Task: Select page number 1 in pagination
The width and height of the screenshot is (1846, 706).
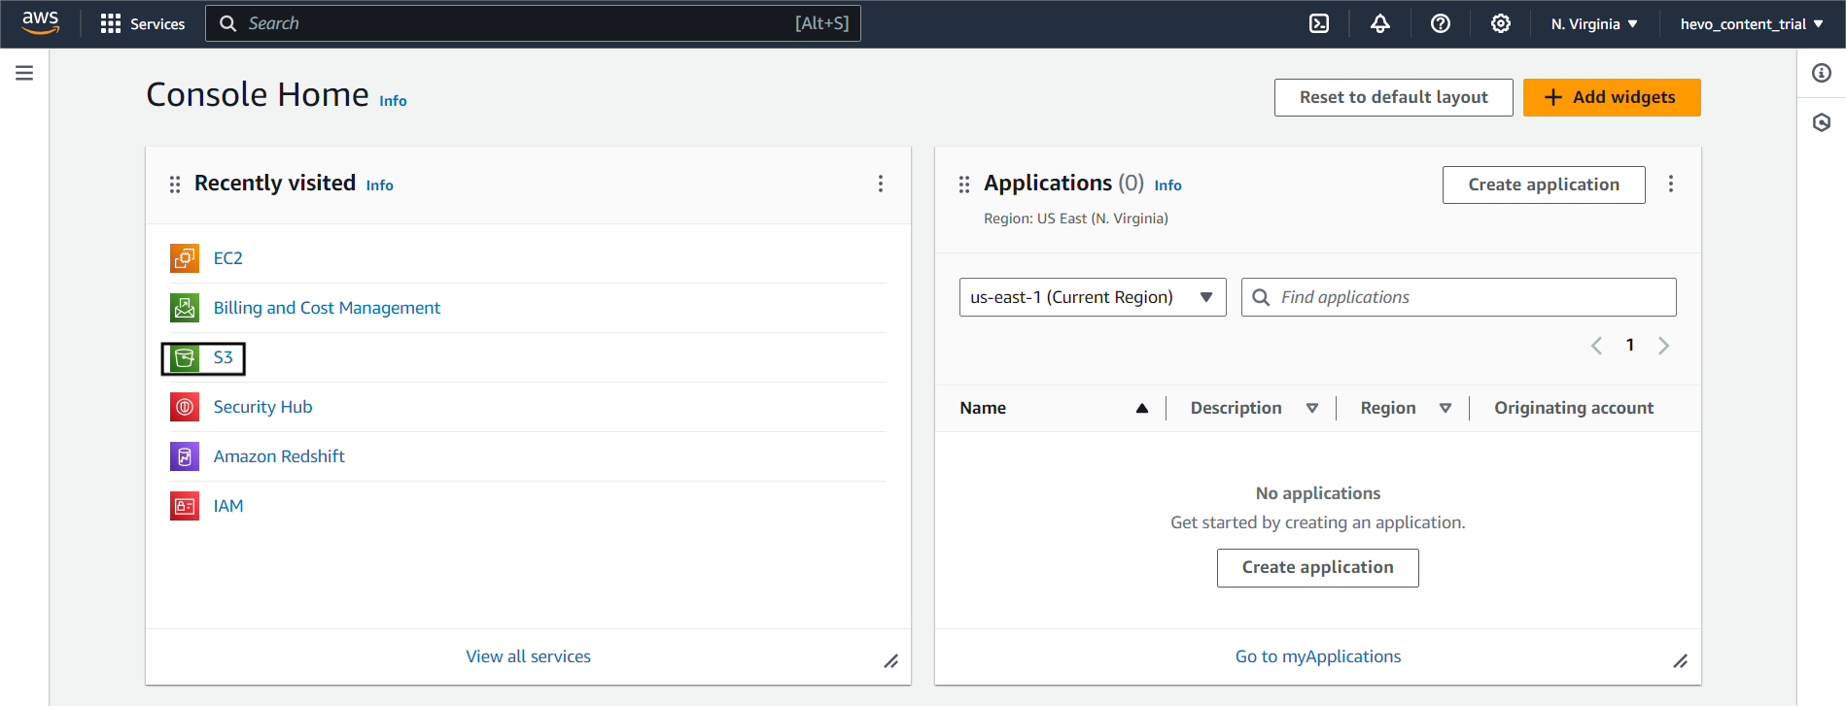Action: pos(1630,345)
